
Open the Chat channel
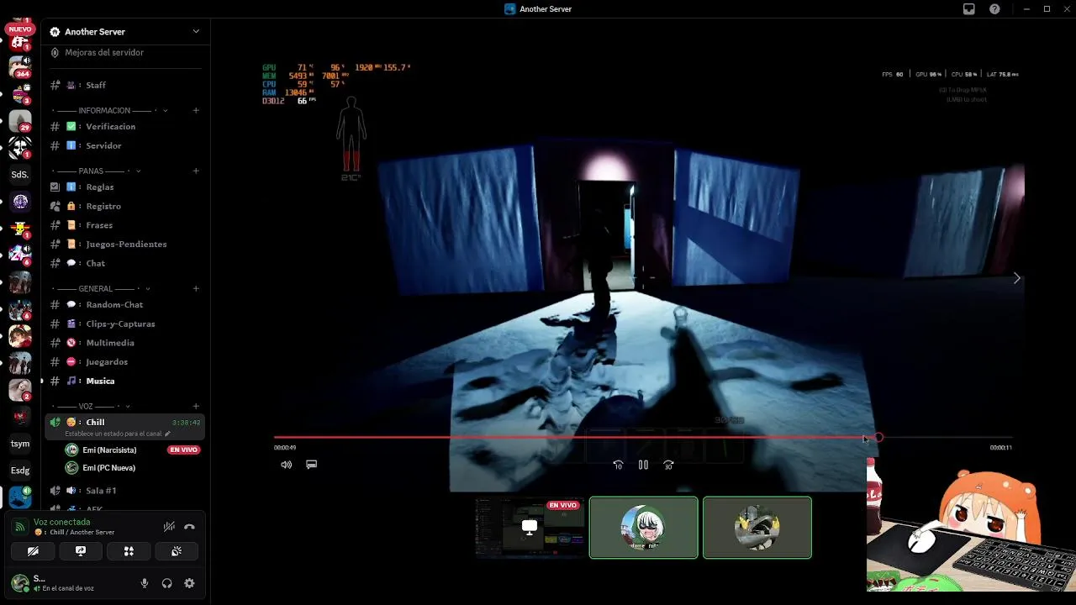pyautogui.click(x=125, y=263)
